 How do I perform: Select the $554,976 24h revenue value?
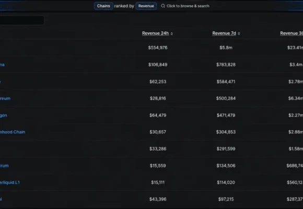click(x=158, y=48)
